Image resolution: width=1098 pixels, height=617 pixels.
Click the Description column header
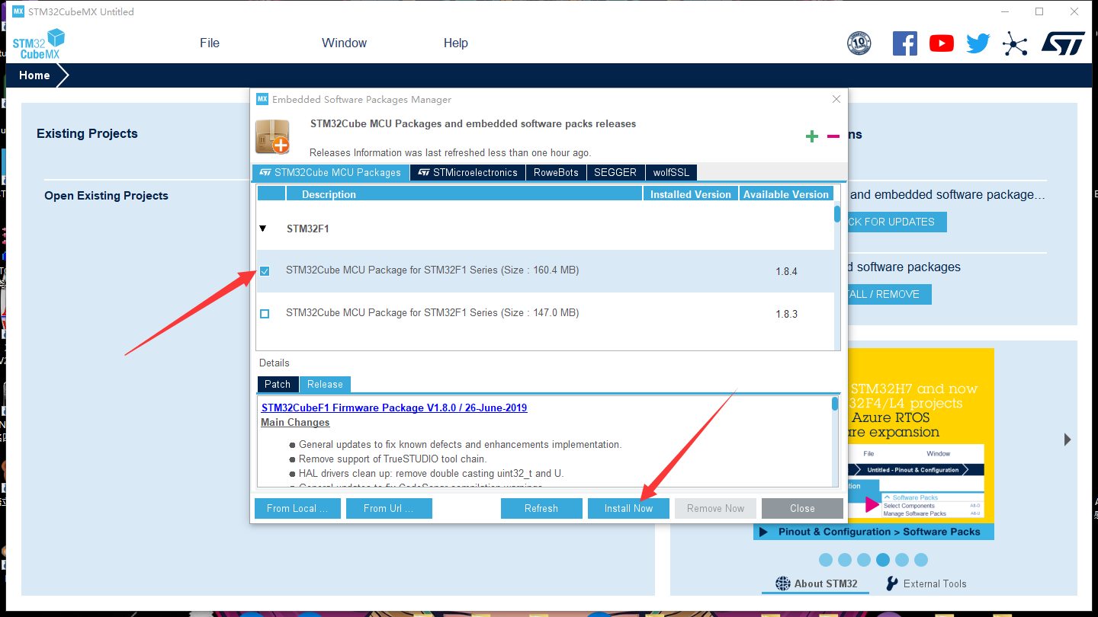coord(464,194)
